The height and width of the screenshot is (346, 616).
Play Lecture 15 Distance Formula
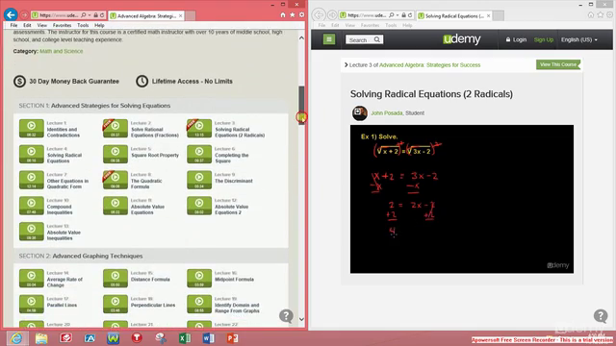tap(115, 279)
